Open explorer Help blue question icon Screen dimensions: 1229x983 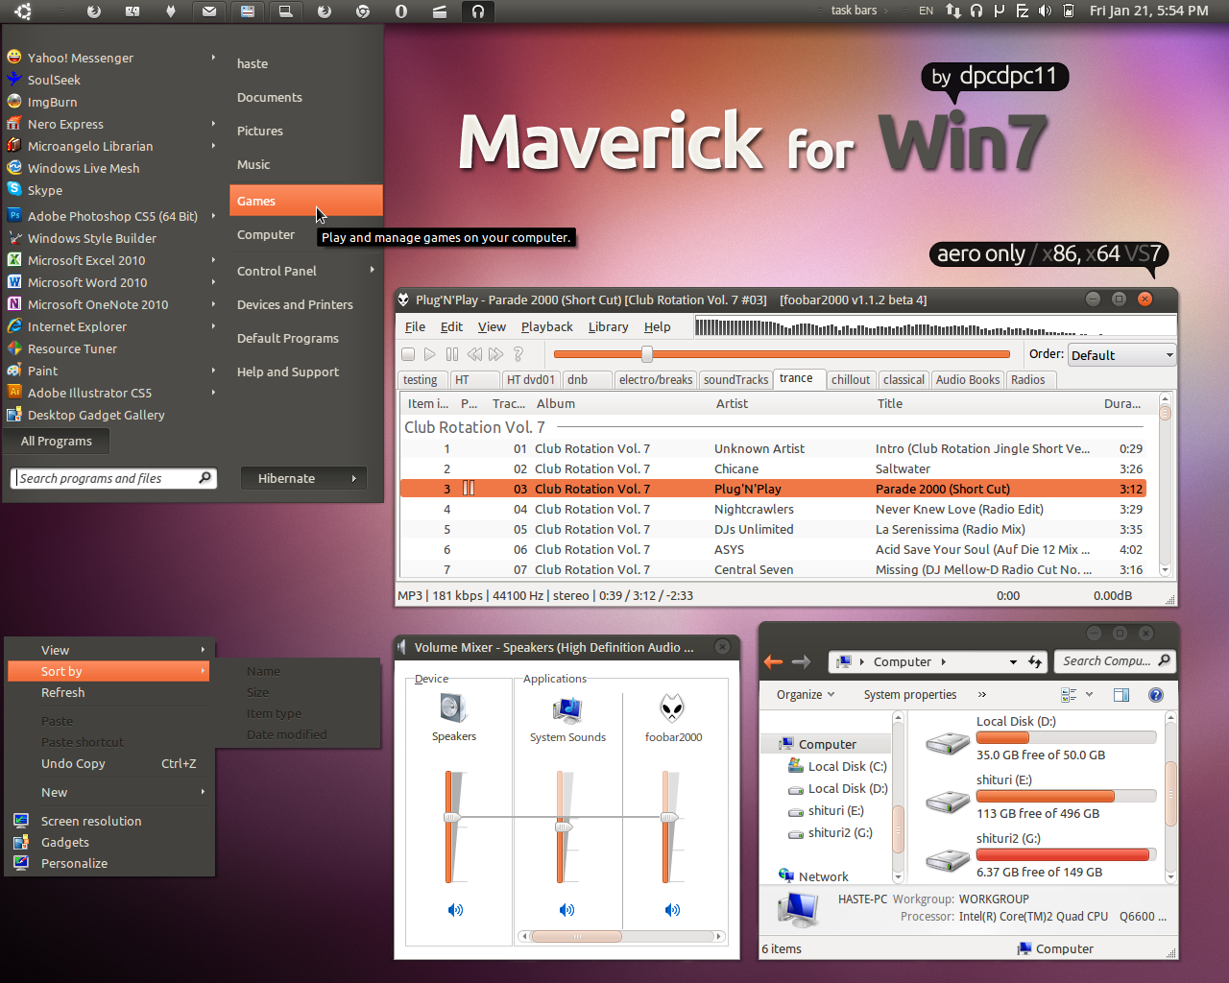1156,695
